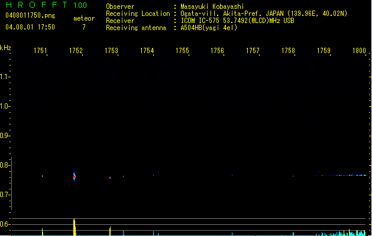Click the strong meteor echo near 1752
Image resolution: width=372 pixels, height=236 pixels.
tap(75, 176)
